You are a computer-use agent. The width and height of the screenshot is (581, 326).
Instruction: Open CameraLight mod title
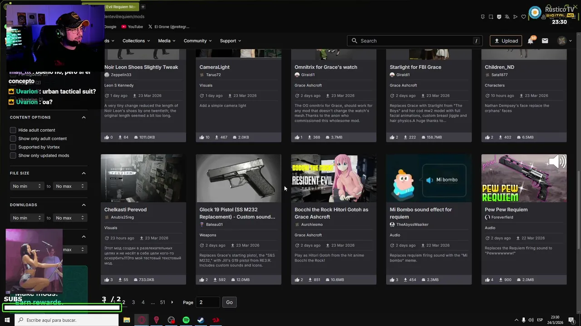[x=214, y=67]
